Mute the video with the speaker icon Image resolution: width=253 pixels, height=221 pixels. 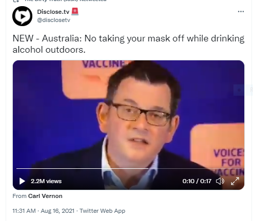click(220, 181)
